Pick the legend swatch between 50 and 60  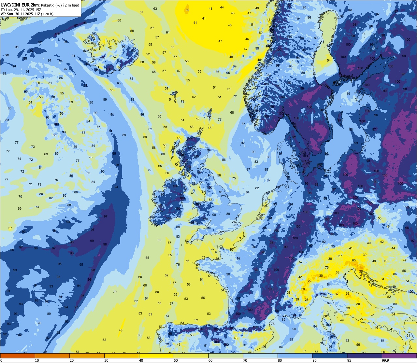coord(191,356)
